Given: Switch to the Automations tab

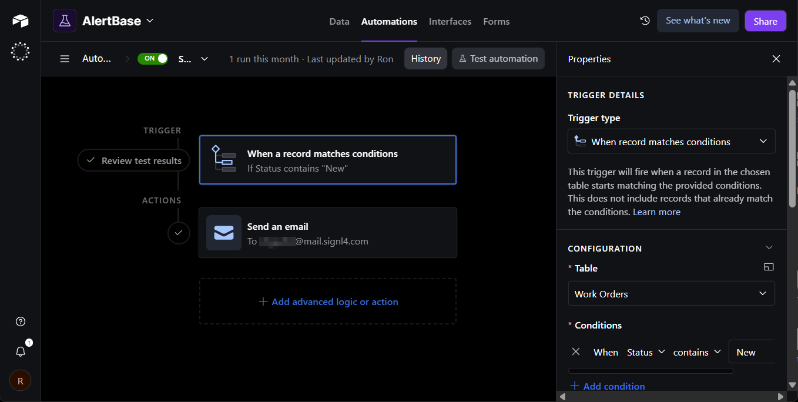Looking at the screenshot, I should (389, 21).
